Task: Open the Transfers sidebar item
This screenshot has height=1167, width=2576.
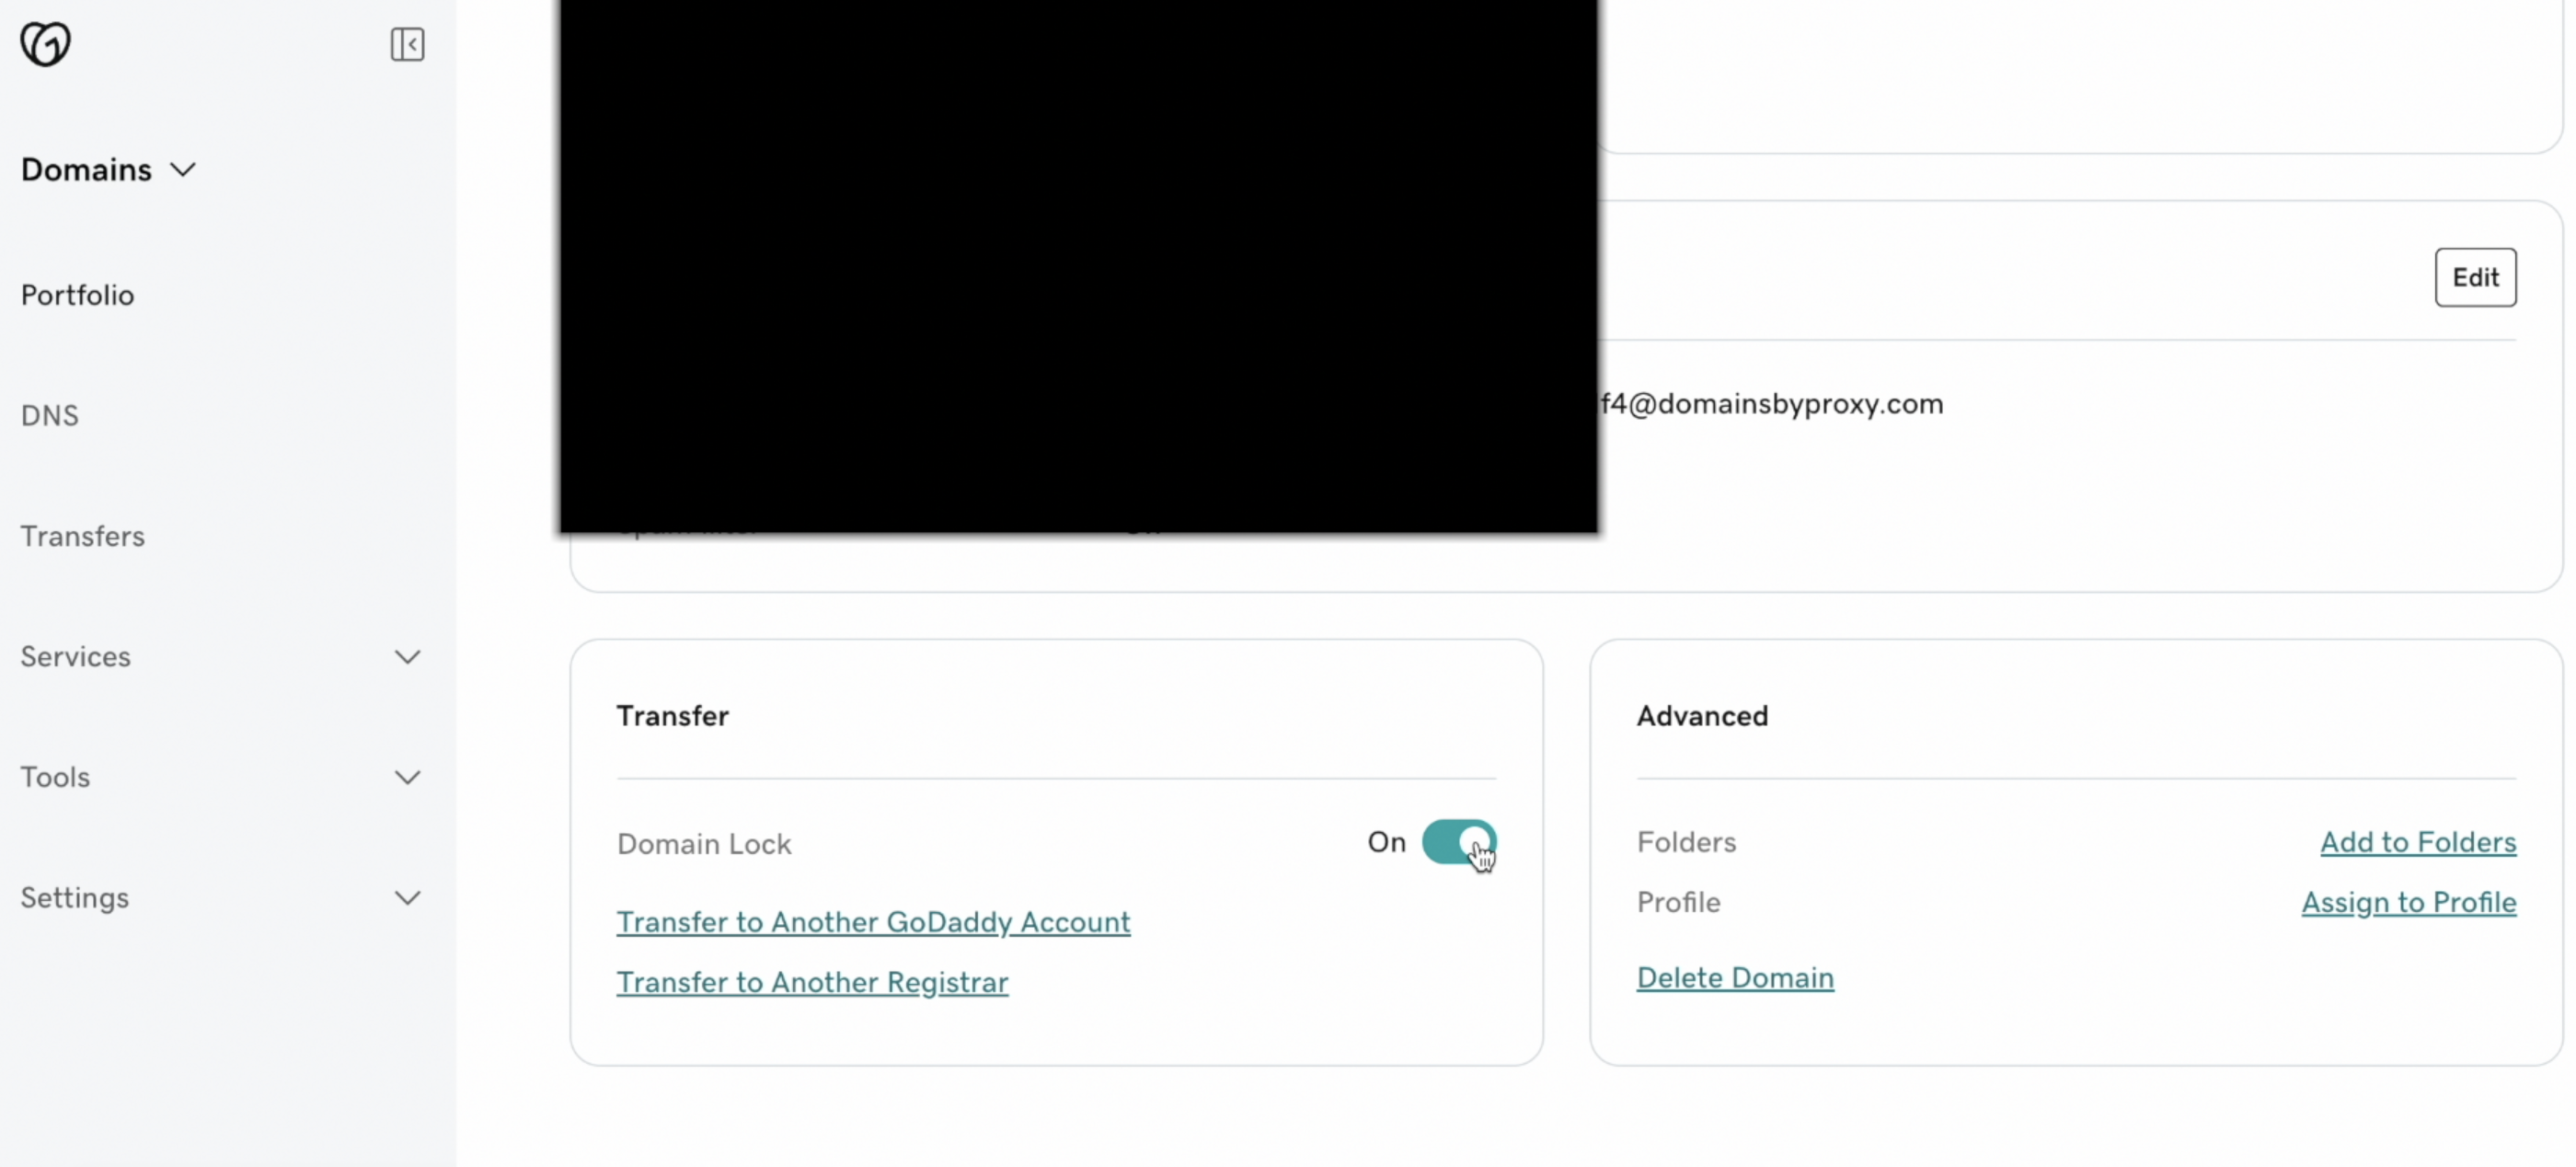Action: click(x=83, y=536)
